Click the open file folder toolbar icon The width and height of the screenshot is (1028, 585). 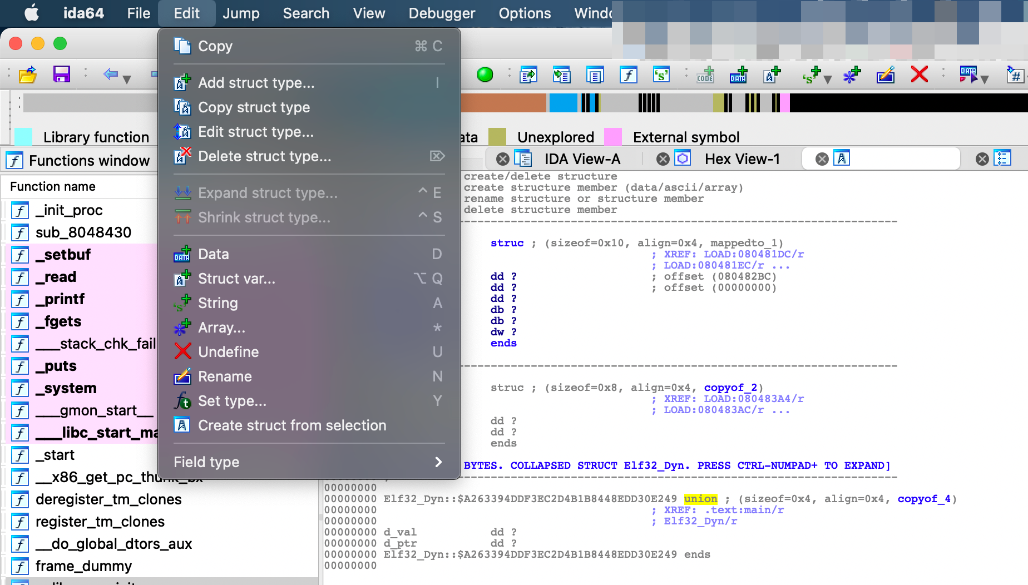(x=27, y=74)
